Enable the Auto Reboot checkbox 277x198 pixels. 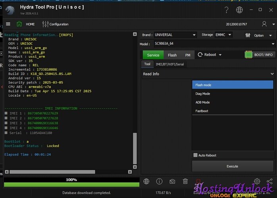tap(195, 155)
